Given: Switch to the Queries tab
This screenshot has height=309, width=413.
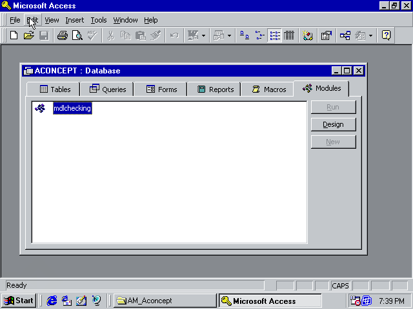Looking at the screenshot, I should point(108,89).
